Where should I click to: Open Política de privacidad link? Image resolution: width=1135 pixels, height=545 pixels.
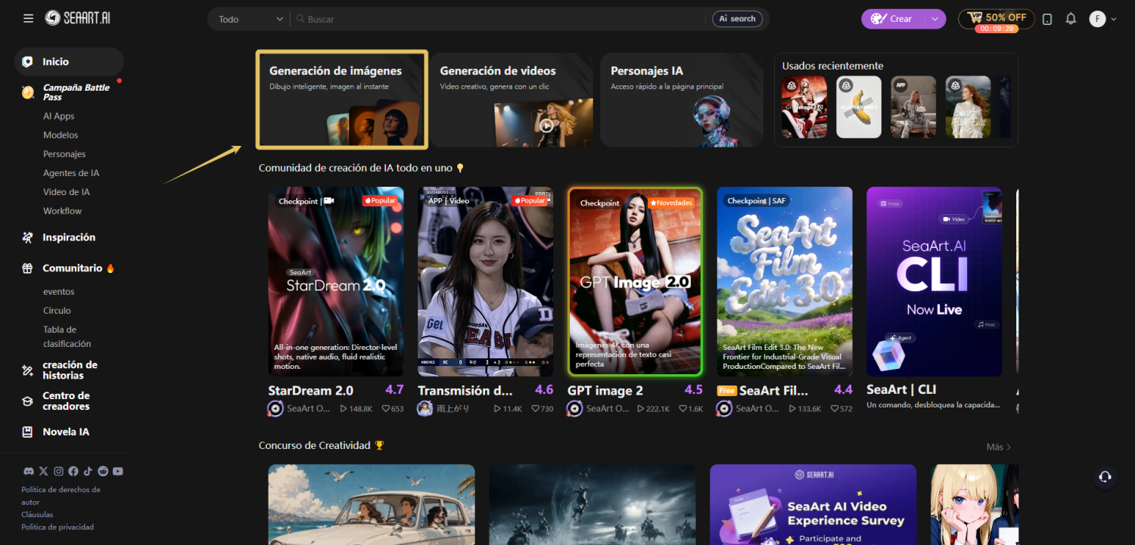(x=58, y=527)
